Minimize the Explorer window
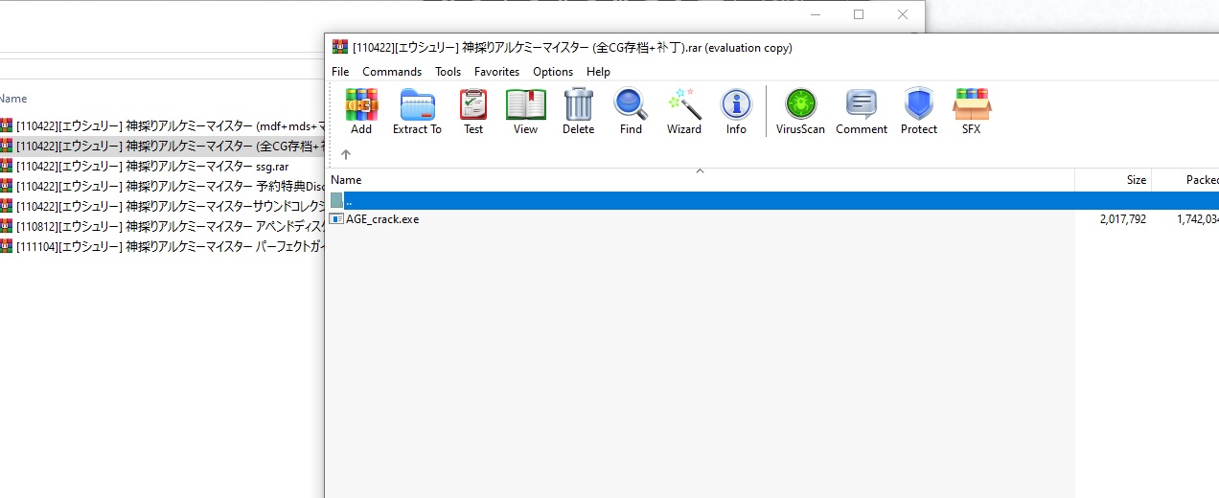The width and height of the screenshot is (1219, 498). coord(815,14)
